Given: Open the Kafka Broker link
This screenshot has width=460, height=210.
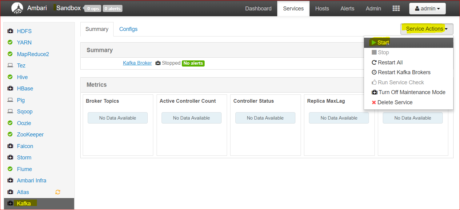Looking at the screenshot, I should 137,63.
